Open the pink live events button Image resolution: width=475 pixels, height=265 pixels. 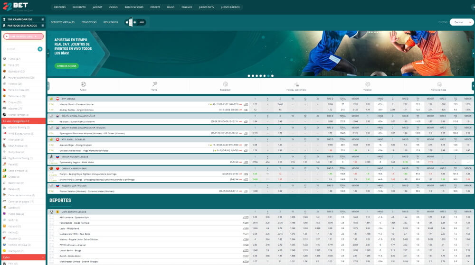coord(23,36)
